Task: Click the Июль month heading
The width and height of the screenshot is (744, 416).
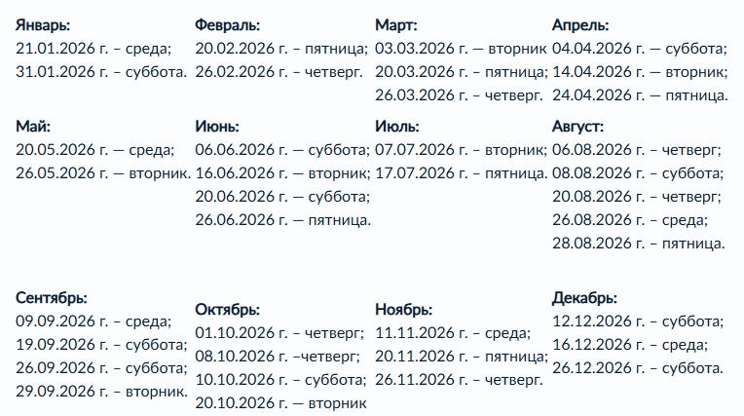Action: click(x=397, y=127)
